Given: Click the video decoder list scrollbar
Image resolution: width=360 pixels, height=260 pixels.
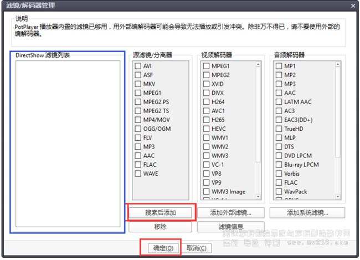Looking at the screenshot, I should [x=258, y=111].
